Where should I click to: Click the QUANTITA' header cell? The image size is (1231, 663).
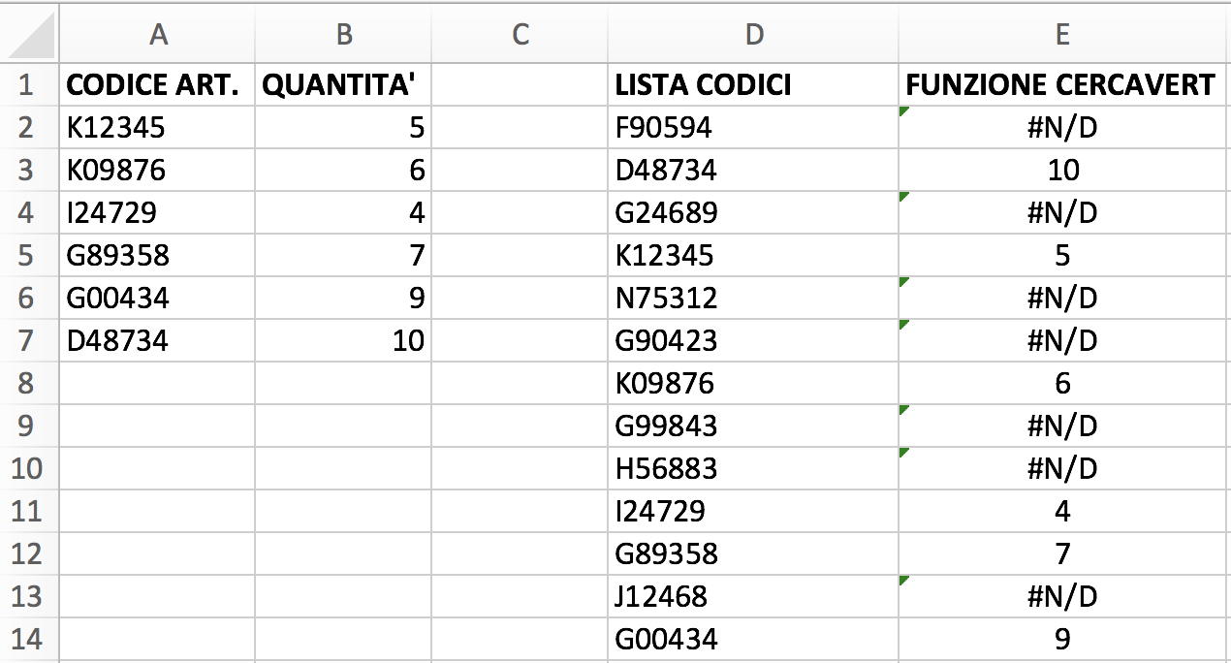click(344, 85)
